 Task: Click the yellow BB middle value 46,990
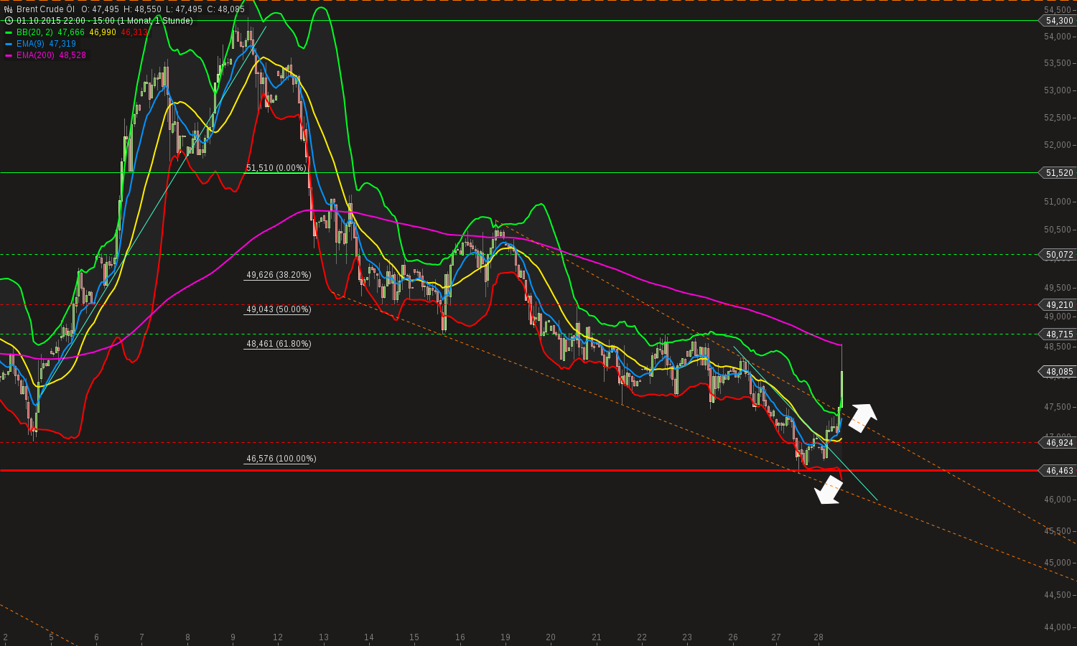click(103, 32)
